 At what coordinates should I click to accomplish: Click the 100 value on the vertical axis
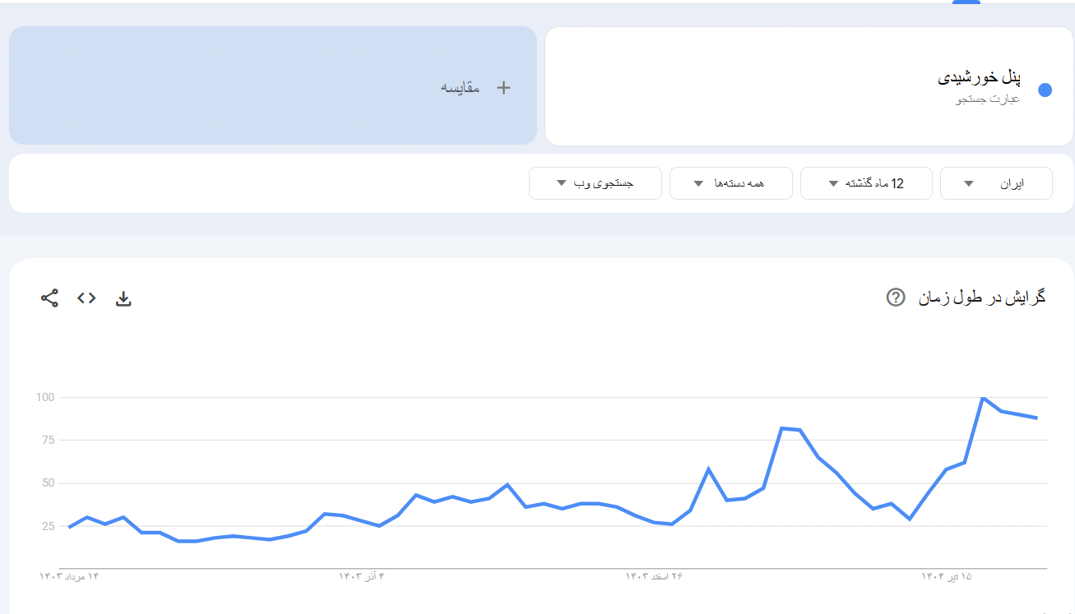(44, 398)
